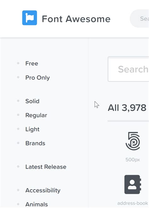This screenshot has width=149, height=208.
Task: Click the header search box
Action: [x=139, y=19]
